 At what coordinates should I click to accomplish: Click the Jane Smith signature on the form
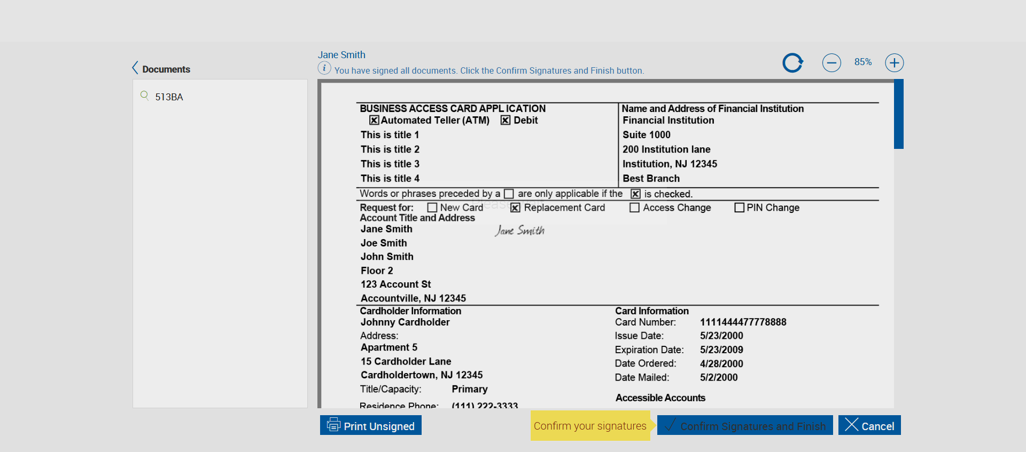(519, 231)
